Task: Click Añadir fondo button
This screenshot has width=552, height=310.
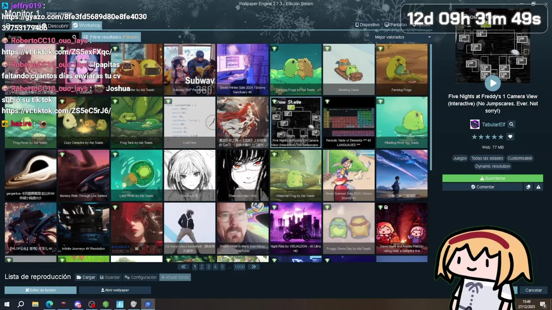Action: tap(175, 277)
